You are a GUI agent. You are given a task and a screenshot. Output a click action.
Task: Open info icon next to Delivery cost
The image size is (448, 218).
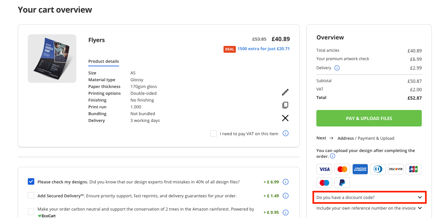point(337,68)
